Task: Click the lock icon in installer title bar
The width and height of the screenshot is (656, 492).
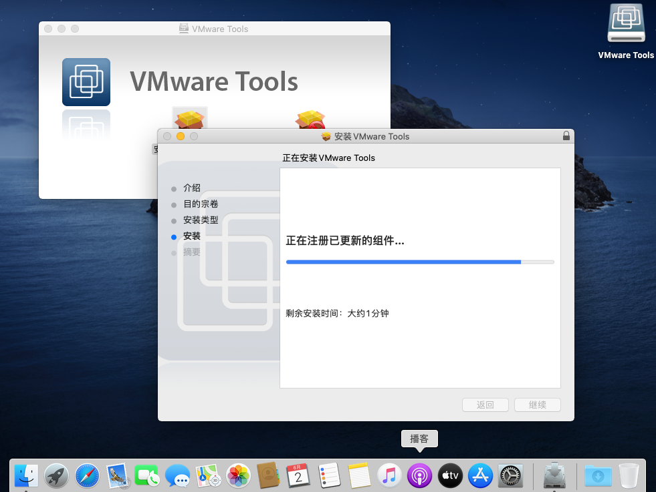Action: 566,136
